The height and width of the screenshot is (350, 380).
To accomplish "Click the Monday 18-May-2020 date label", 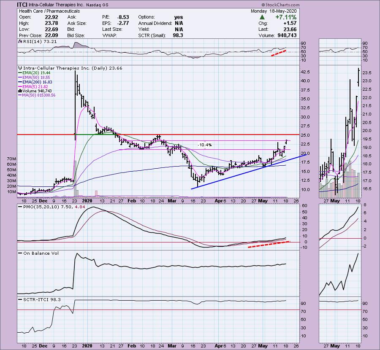I will click(273, 11).
